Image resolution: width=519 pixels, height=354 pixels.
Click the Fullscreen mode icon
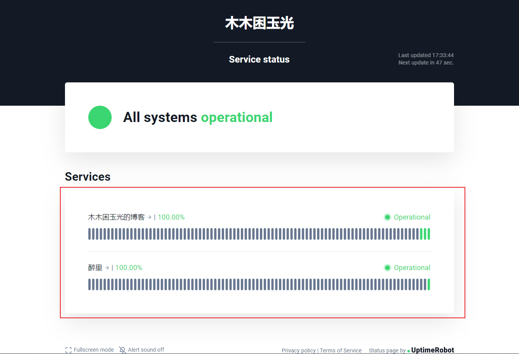[68, 350]
